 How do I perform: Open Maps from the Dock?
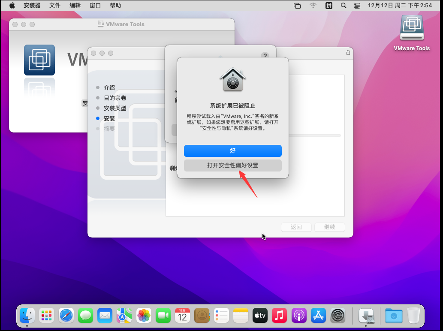124,315
